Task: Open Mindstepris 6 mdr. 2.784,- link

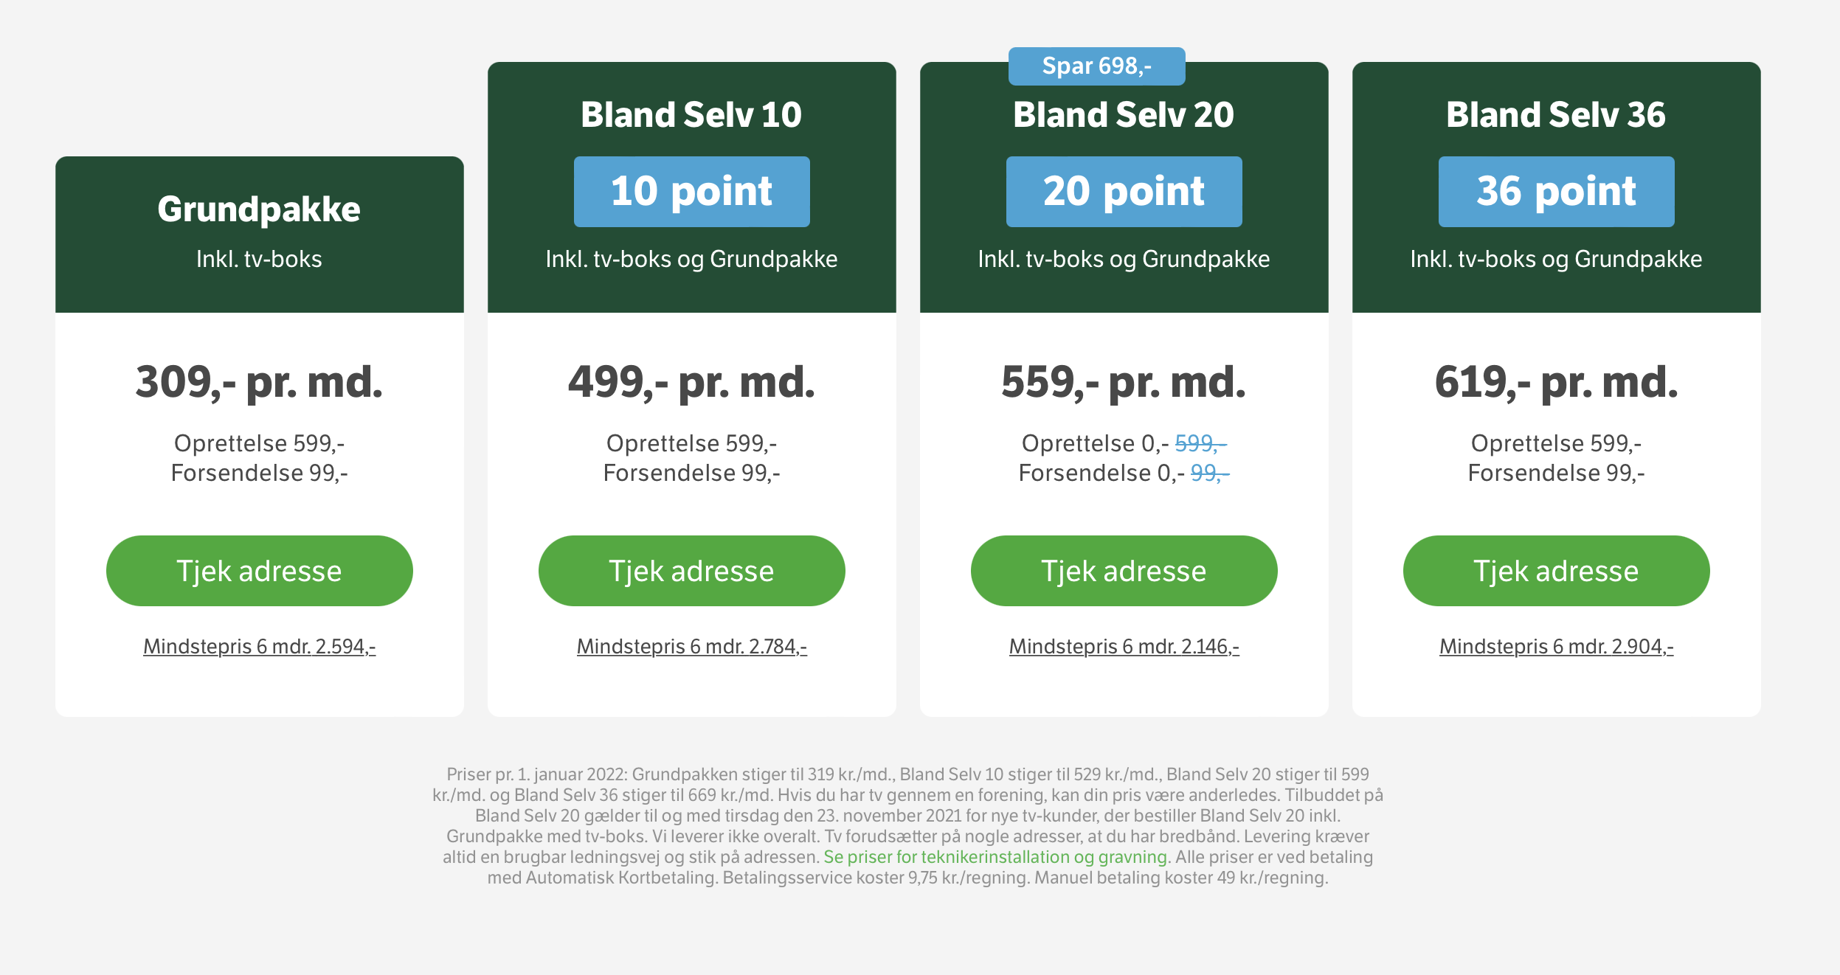Action: 691,646
